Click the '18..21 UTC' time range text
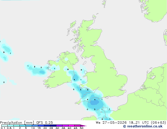The image size is (167, 129). (x=139, y=123)
